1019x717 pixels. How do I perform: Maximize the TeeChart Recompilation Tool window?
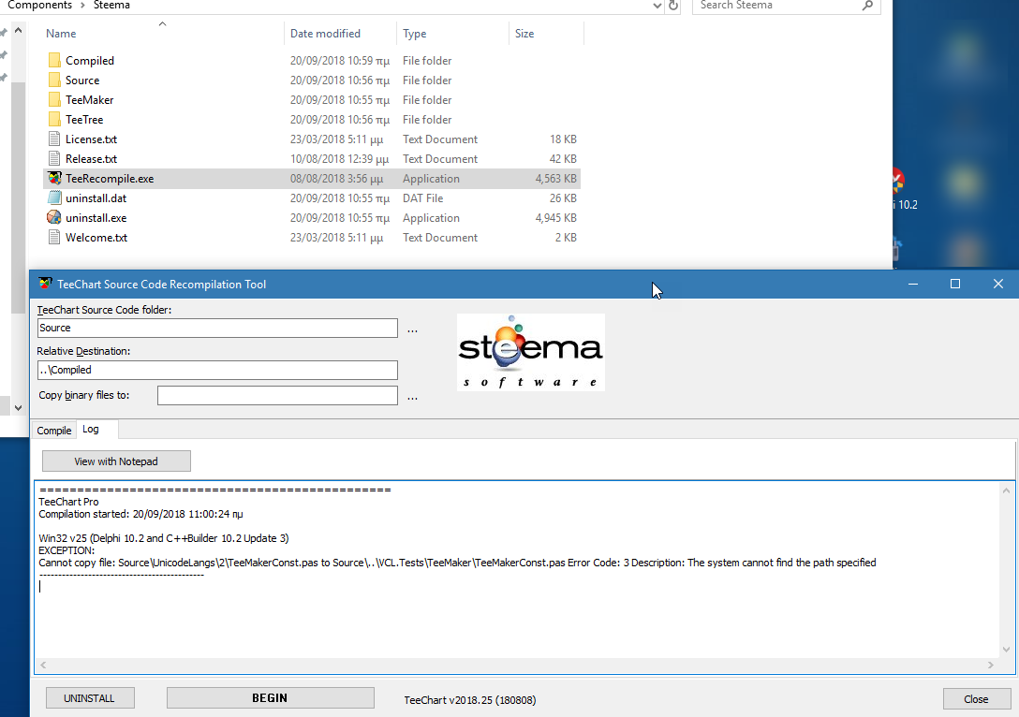(955, 284)
